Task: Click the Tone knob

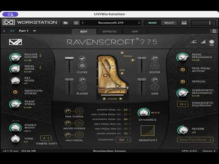Action: tap(16, 139)
